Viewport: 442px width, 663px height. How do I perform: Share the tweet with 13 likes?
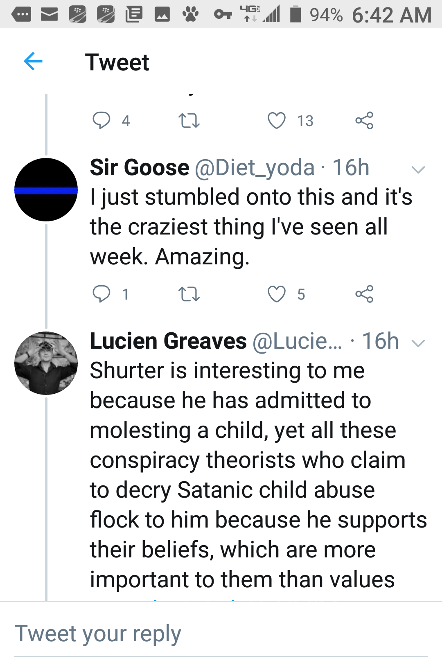[x=364, y=121]
